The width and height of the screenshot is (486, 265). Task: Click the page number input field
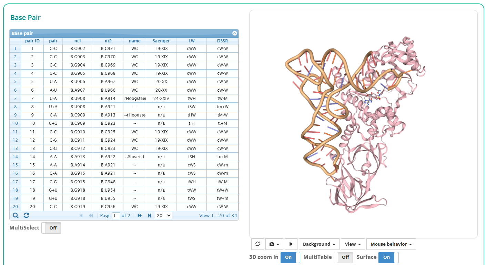tap(116, 215)
